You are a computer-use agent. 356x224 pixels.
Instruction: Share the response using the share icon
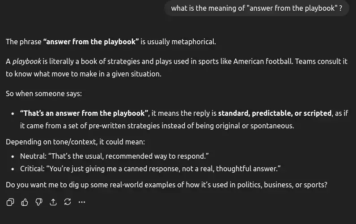point(53,202)
